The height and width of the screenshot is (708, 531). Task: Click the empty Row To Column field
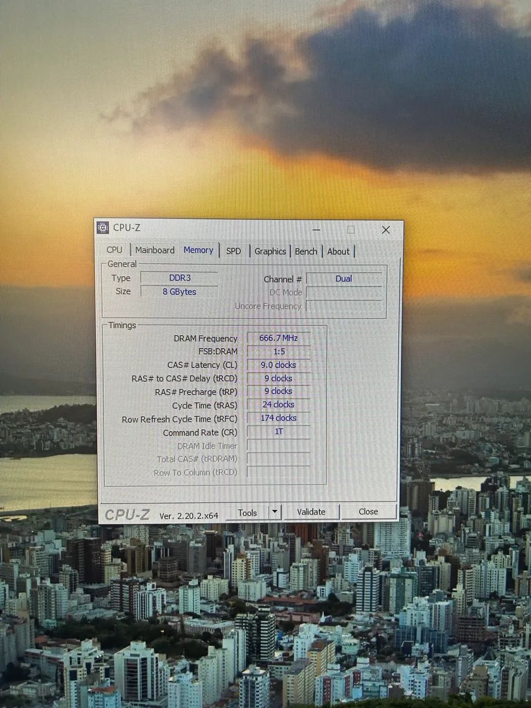279,472
